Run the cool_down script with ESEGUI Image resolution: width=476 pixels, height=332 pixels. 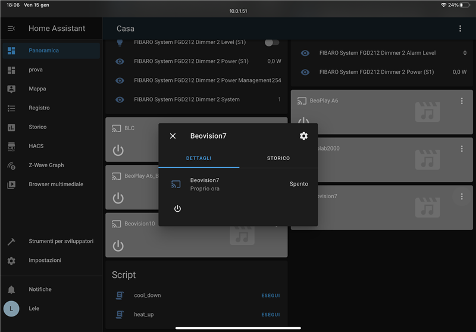click(x=270, y=296)
